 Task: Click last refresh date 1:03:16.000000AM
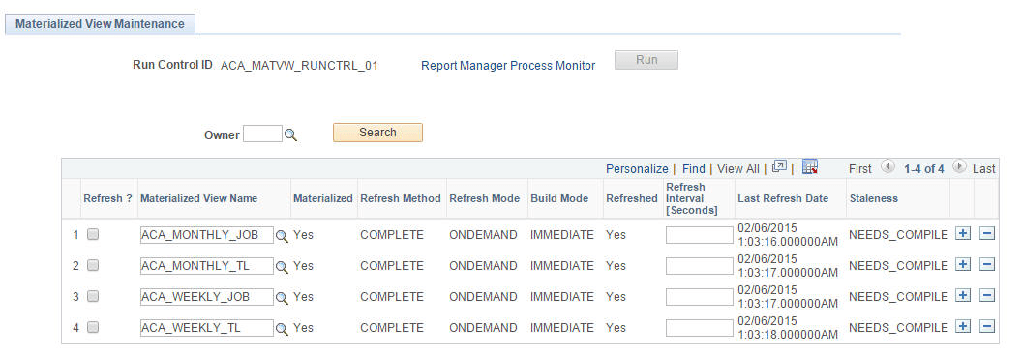tap(788, 242)
